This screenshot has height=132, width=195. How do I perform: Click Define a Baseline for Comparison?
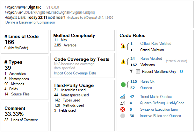click(30, 22)
